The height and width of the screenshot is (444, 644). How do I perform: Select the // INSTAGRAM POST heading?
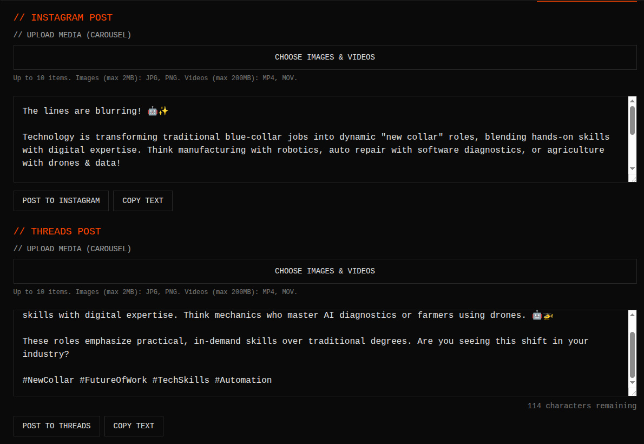[62, 17]
